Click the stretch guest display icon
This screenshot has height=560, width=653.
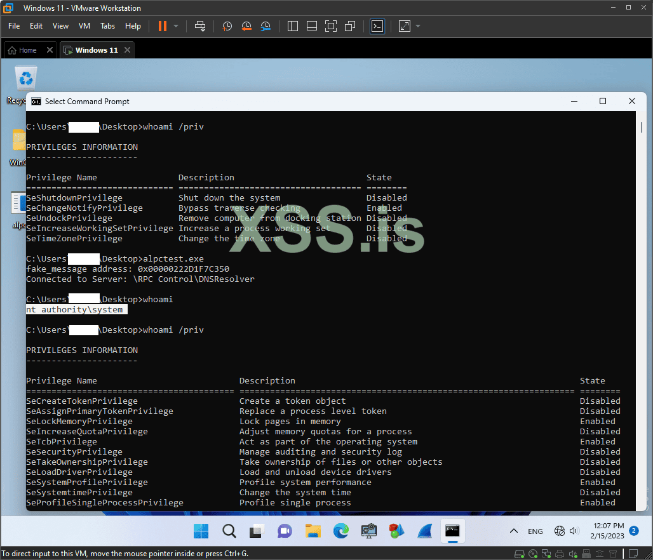click(405, 26)
